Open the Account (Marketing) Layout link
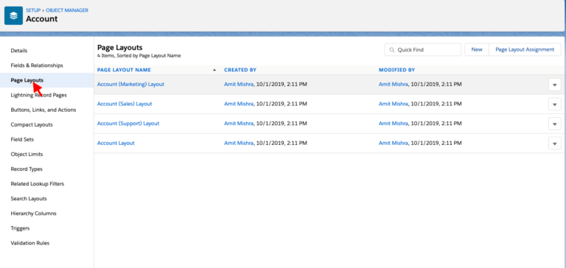The width and height of the screenshot is (566, 268). [130, 84]
